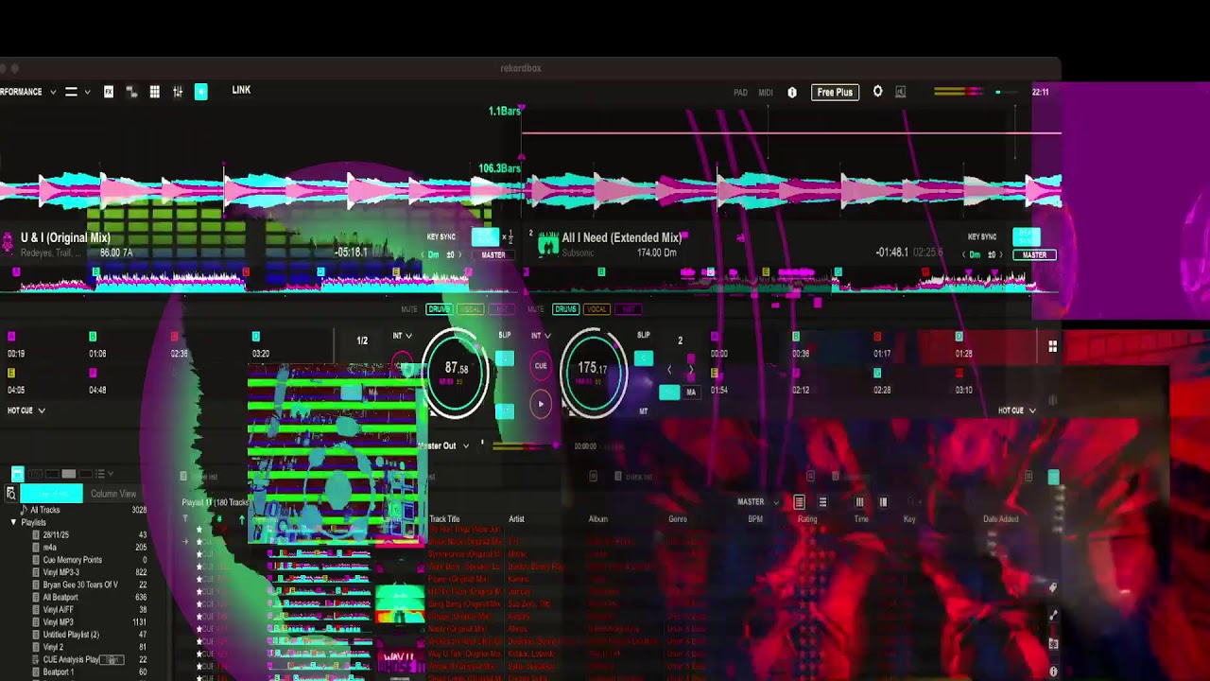Toggle deck 1 cyan BEAT SYNC button
This screenshot has width=1210, height=681.
(485, 237)
